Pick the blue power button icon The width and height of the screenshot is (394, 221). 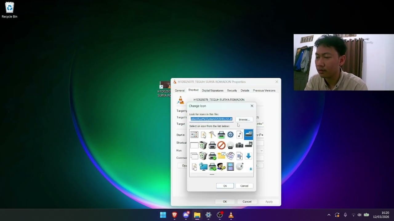[230, 134]
